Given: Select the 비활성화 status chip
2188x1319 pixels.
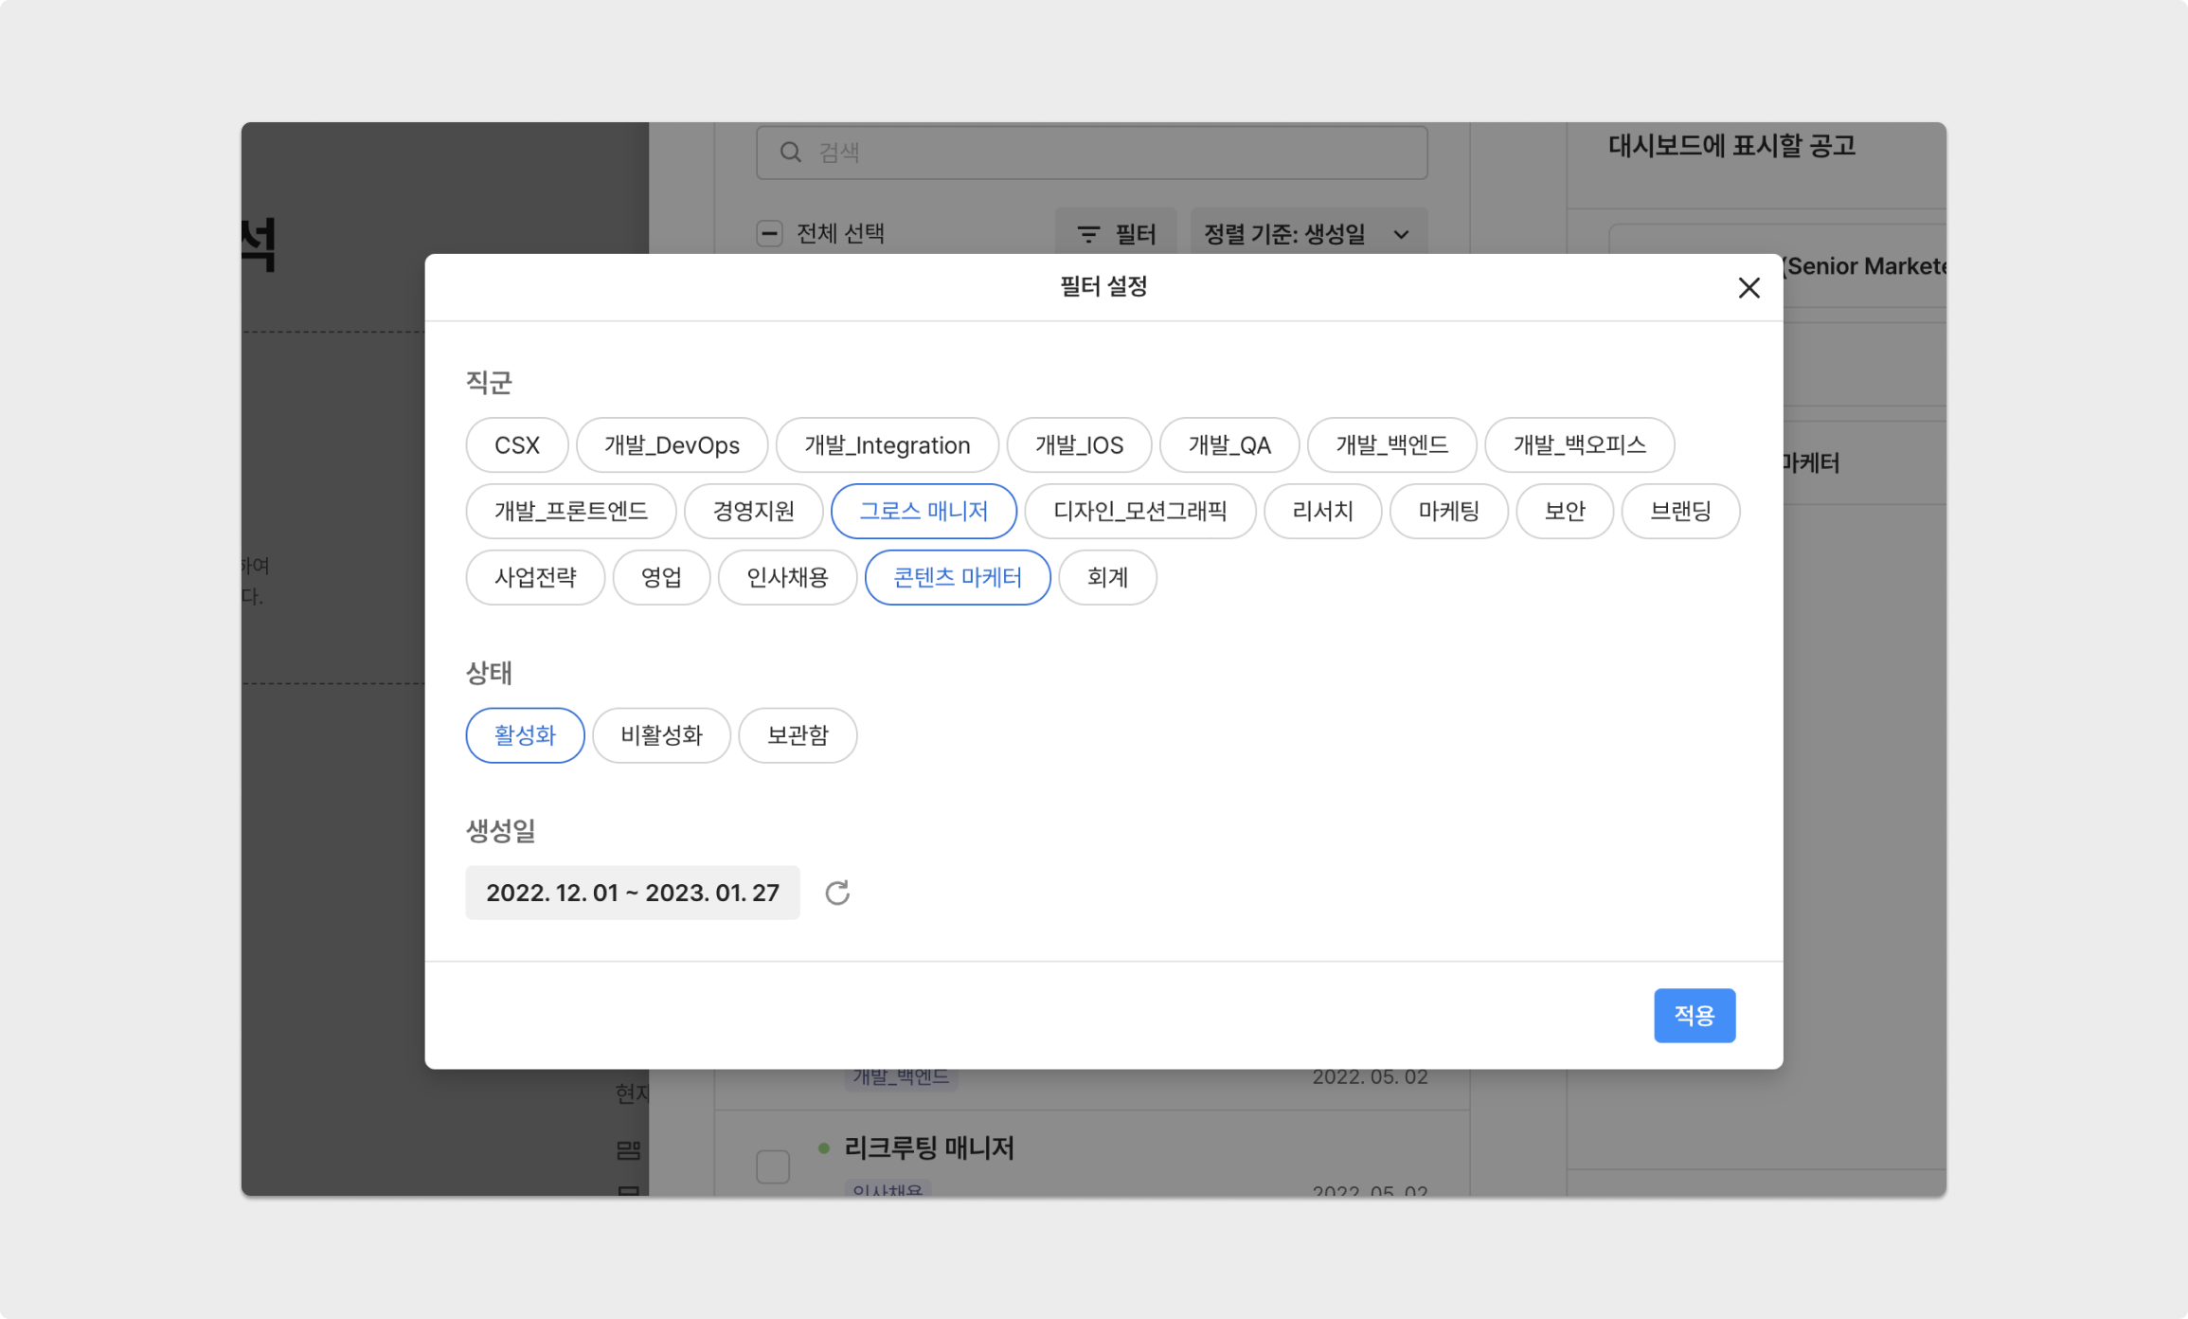Looking at the screenshot, I should (x=661, y=735).
